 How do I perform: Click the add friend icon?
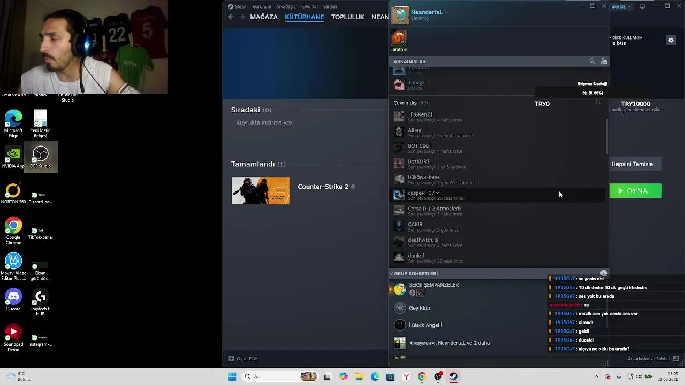pyautogui.click(x=604, y=61)
